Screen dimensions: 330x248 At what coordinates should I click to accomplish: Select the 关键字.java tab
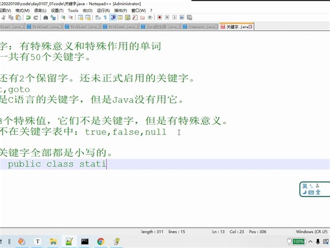237,26
